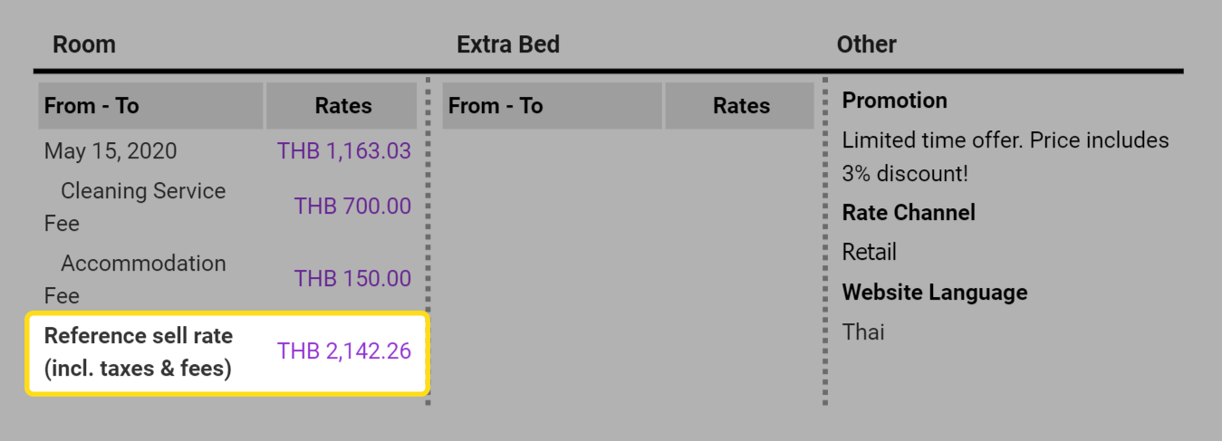1222x441 pixels.
Task: Click the Accommodation Fee label
Action: (x=135, y=280)
